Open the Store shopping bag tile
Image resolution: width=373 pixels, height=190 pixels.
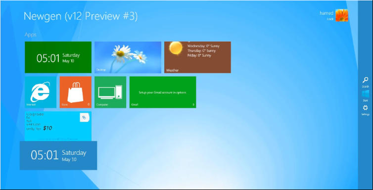(75, 92)
